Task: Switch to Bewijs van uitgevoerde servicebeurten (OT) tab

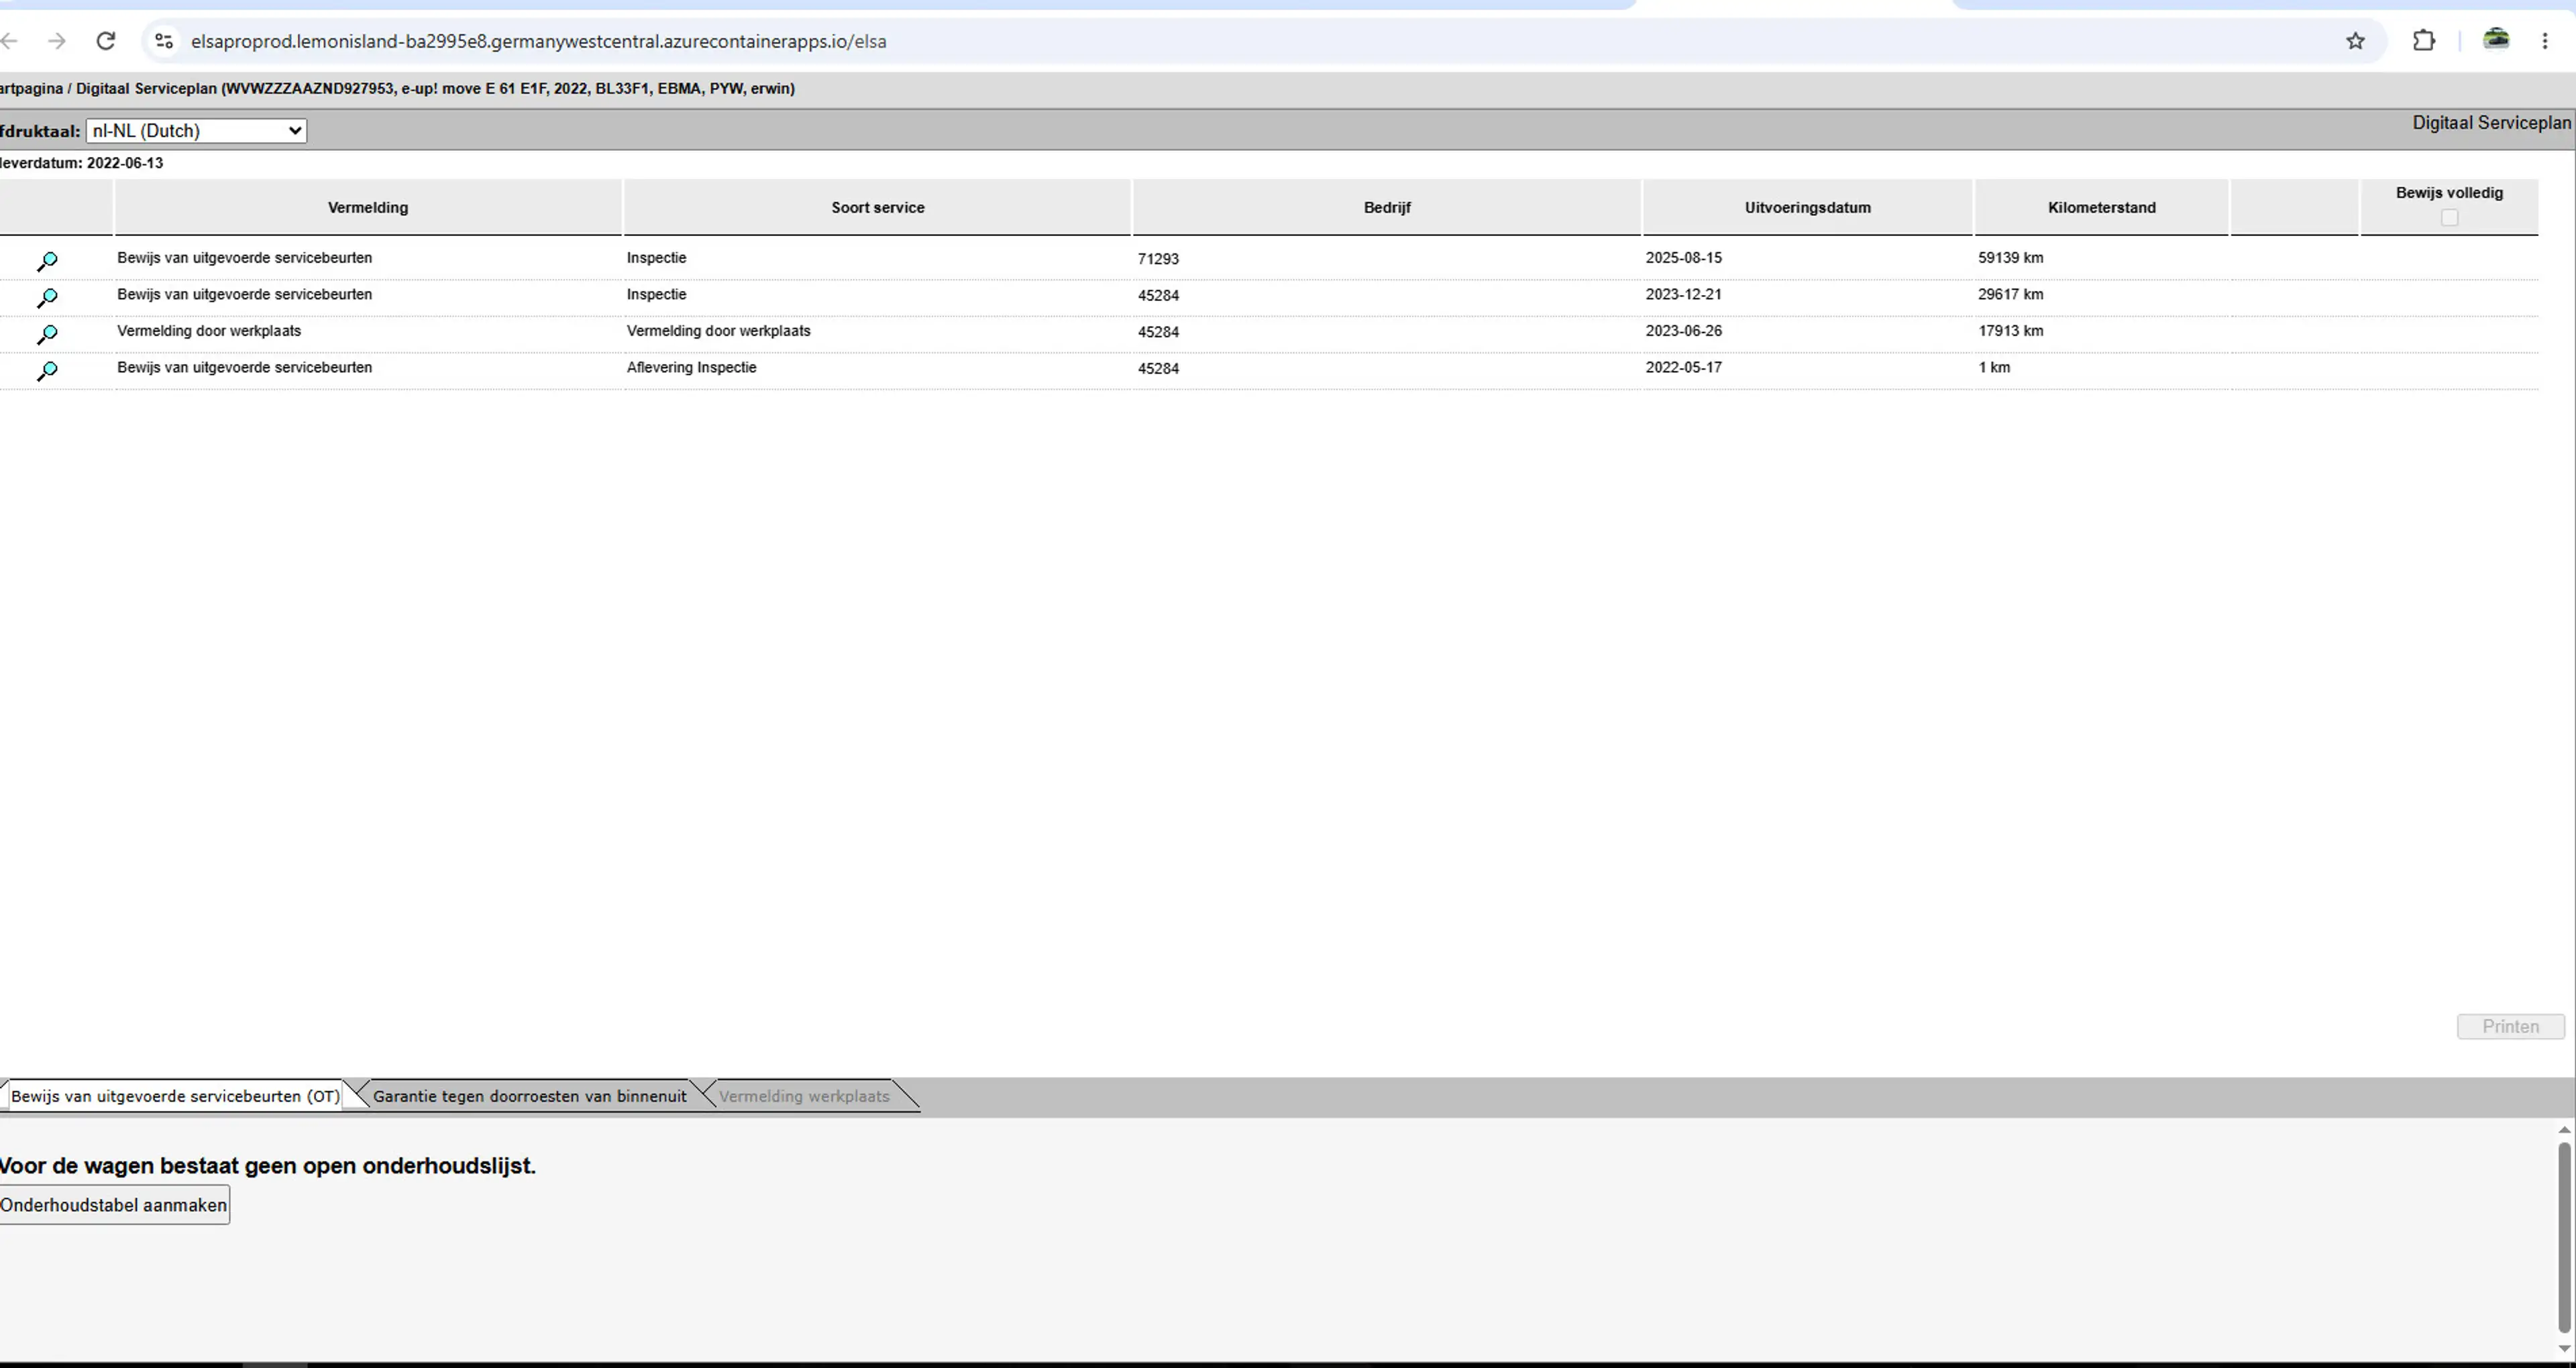Action: pos(175,1096)
